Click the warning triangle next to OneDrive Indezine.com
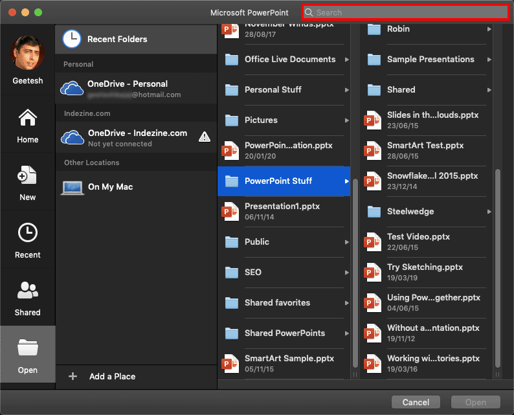Image resolution: width=514 pixels, height=415 pixels. point(205,137)
